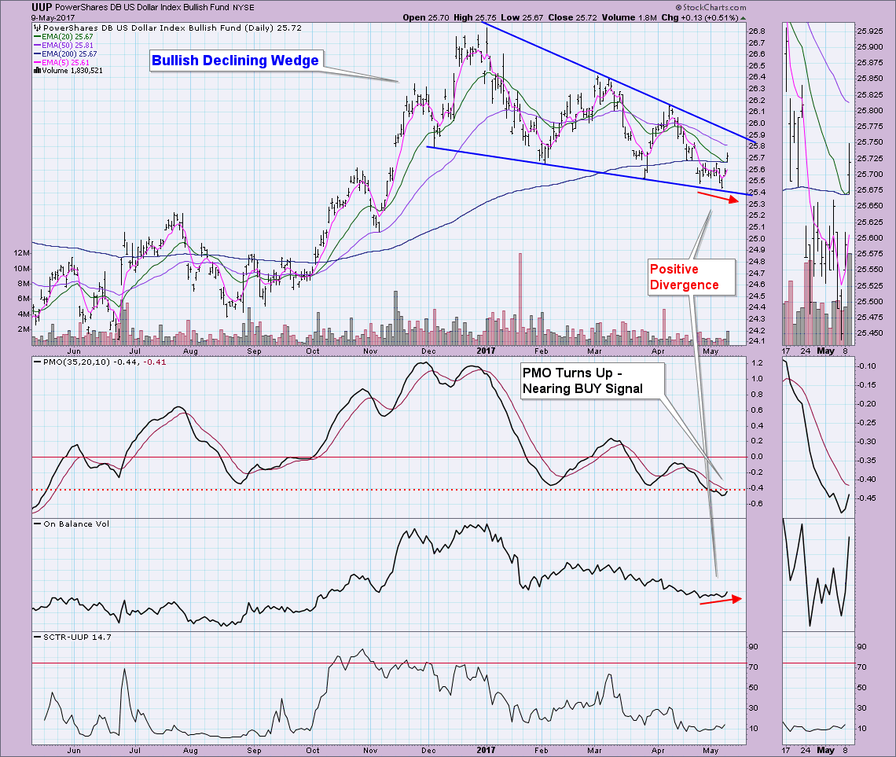Image resolution: width=896 pixels, height=757 pixels.
Task: Select the EMA(200) 25.67 legend entry
Action: [x=65, y=53]
